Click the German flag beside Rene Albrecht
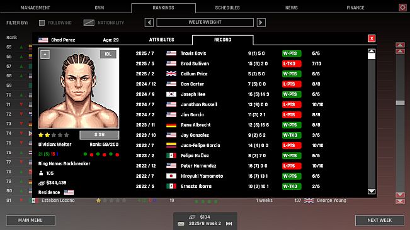The image size is (410, 230). (x=171, y=125)
